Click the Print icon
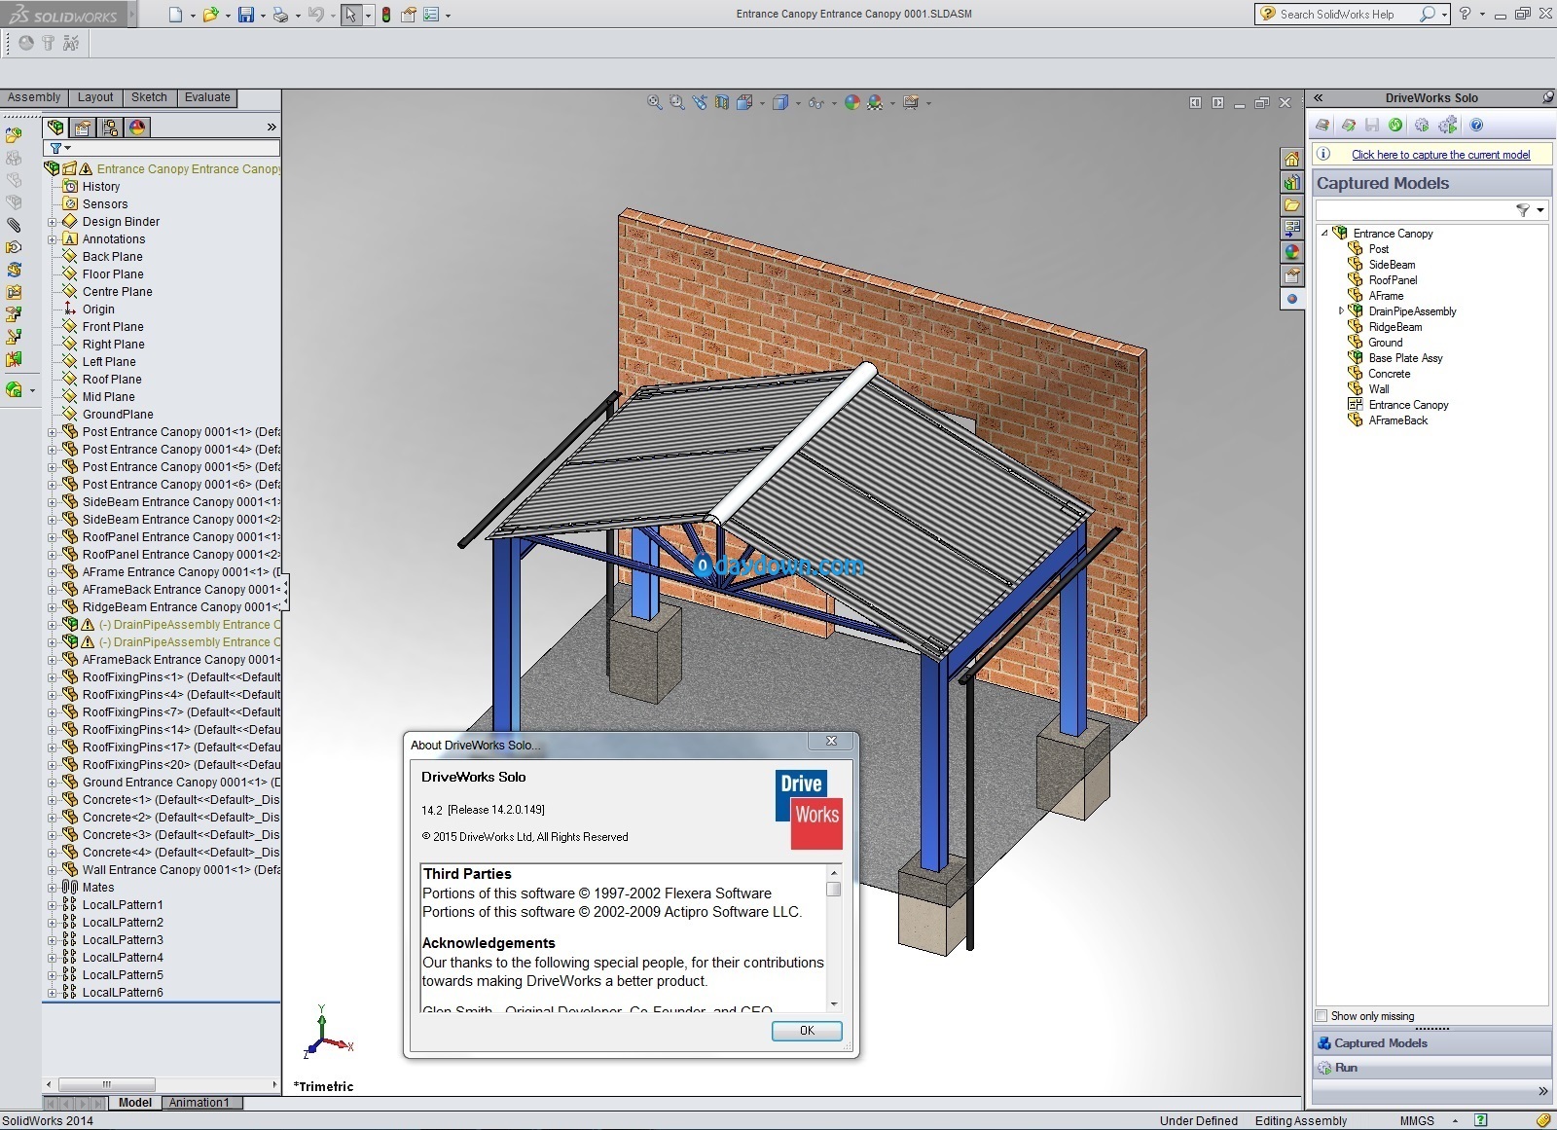Screen dimensions: 1557x1130 (x=280, y=15)
